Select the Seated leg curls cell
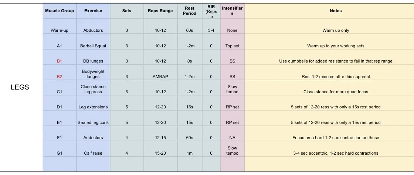Viewport: 414px width, 175px height. tap(93, 122)
